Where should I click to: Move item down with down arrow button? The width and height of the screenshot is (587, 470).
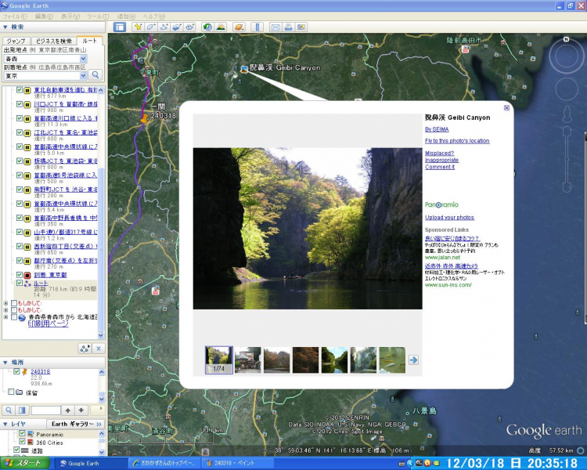[81, 410]
